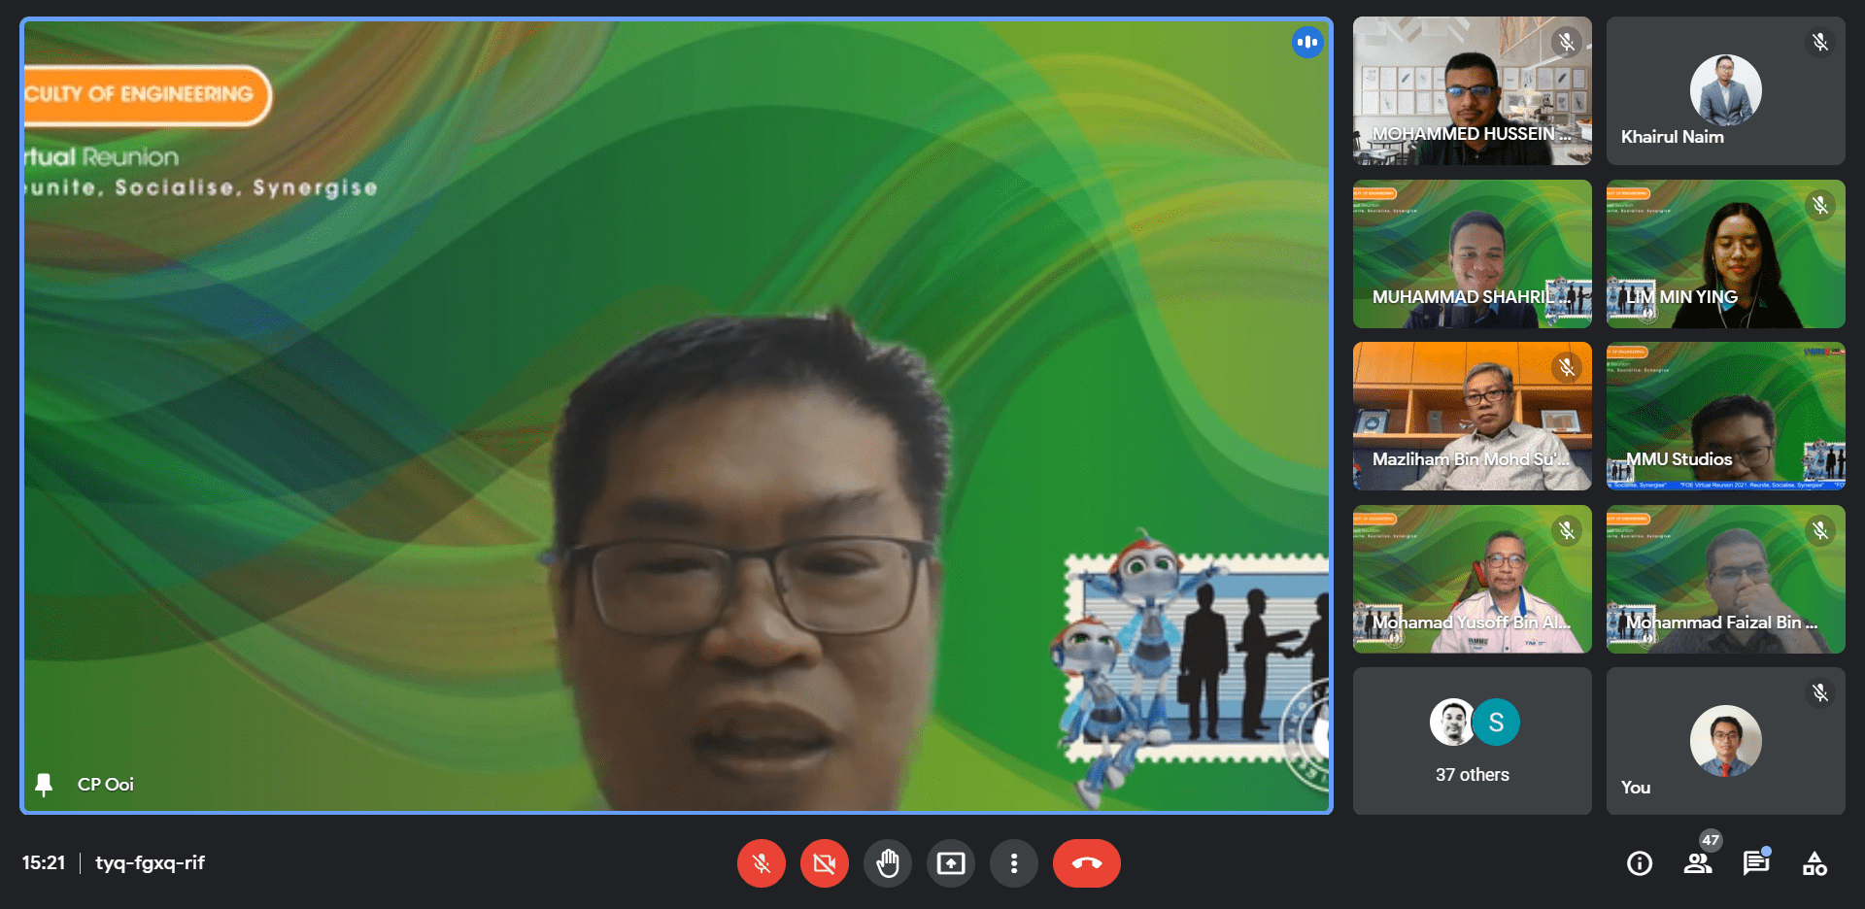Viewport: 1865px width, 909px height.
Task: Select the Mohamad Yusoff Bin Al video tile
Action: pos(1473,579)
